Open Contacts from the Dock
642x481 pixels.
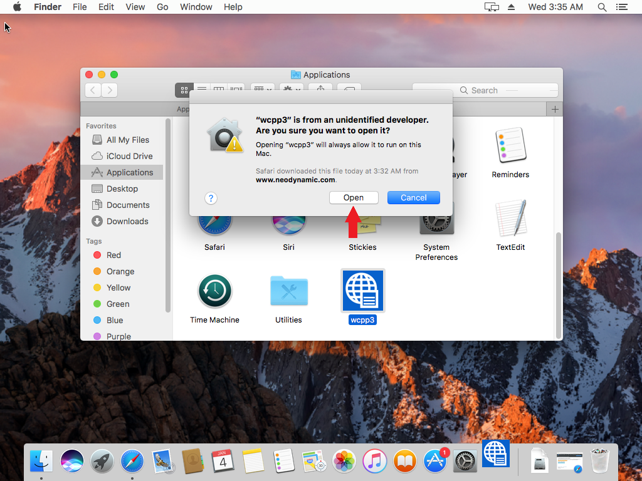(192, 461)
